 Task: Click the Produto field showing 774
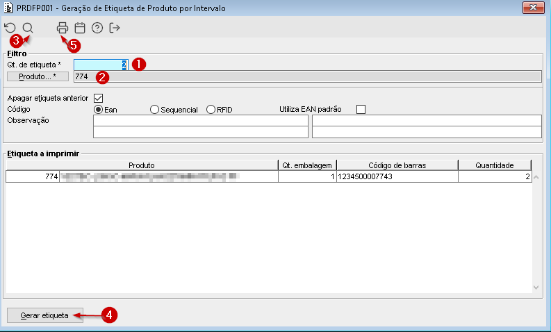coord(308,76)
